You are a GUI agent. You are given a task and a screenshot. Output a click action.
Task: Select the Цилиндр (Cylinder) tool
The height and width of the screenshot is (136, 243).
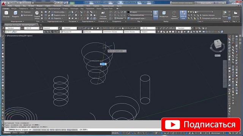6,14
